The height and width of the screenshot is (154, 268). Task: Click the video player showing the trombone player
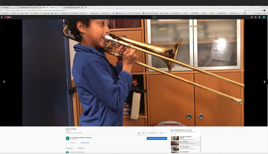click(133, 73)
